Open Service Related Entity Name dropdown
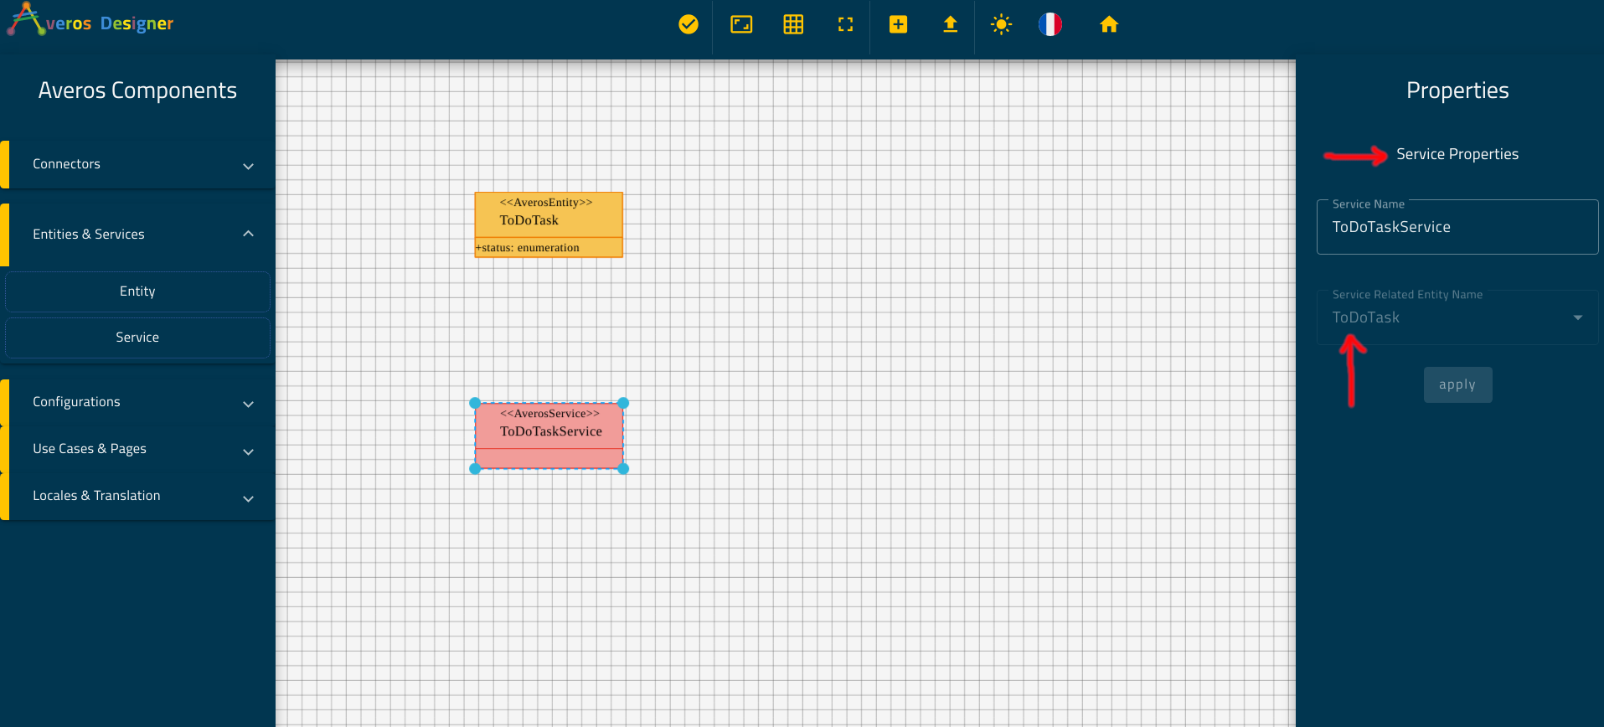The height and width of the screenshot is (727, 1604). [x=1457, y=317]
